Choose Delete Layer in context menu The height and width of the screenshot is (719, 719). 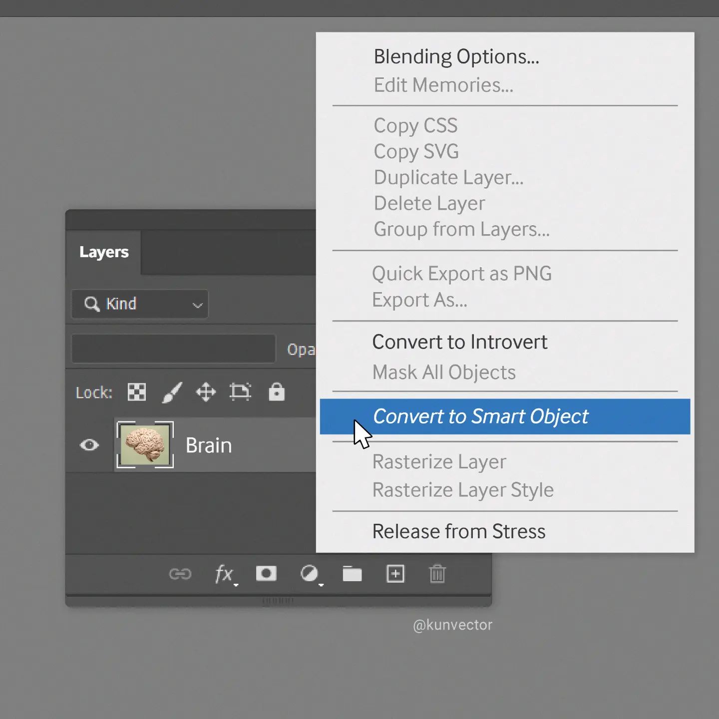coord(429,203)
